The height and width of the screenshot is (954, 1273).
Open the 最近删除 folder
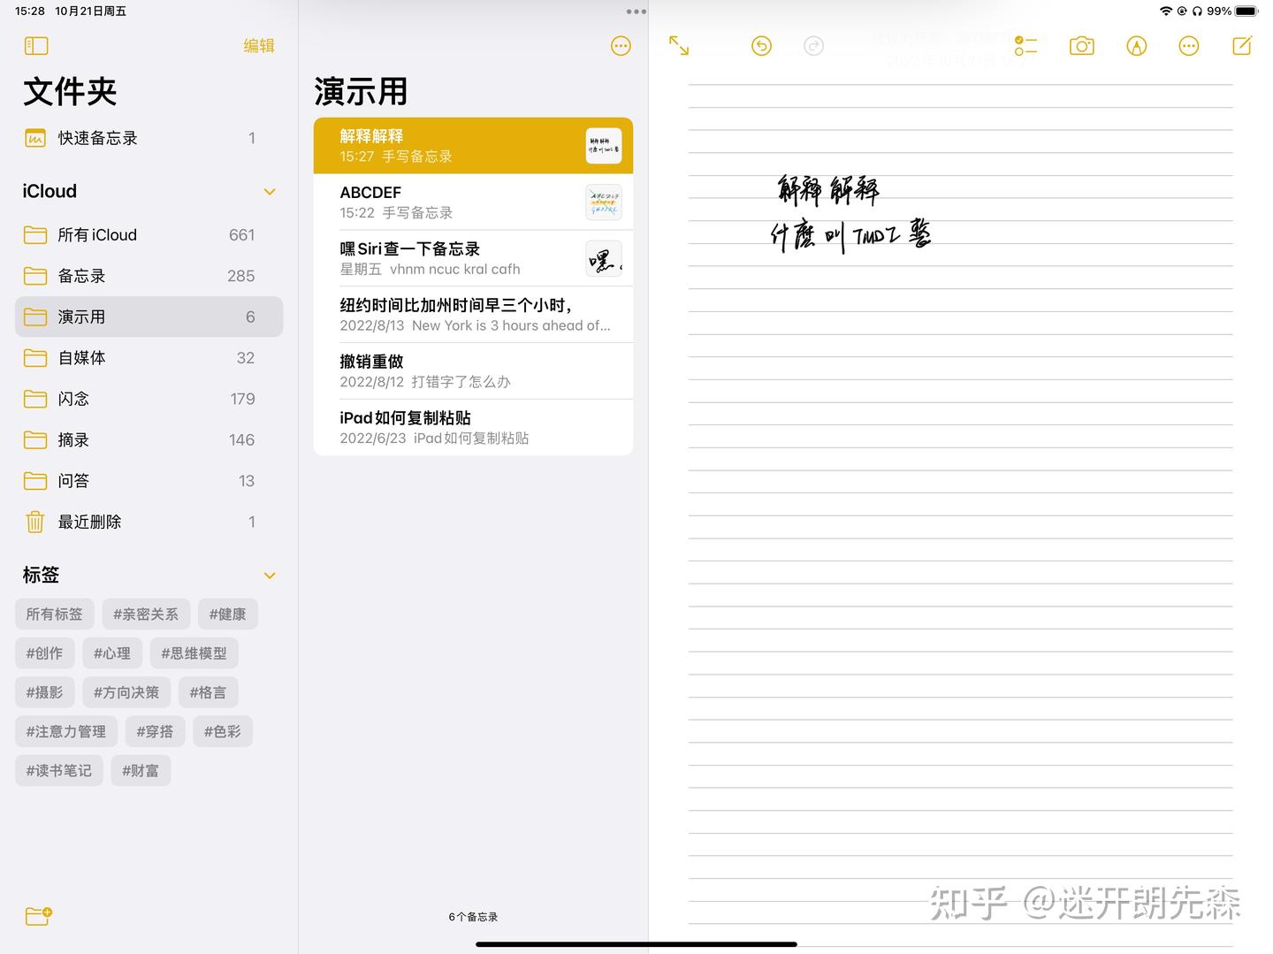pos(89,522)
